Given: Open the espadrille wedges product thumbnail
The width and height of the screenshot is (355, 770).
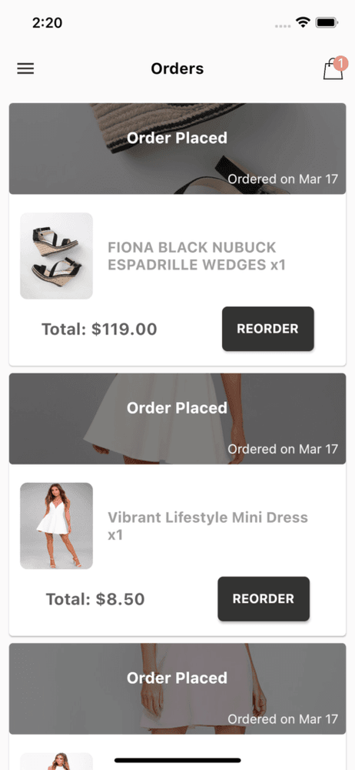Looking at the screenshot, I should (56, 256).
